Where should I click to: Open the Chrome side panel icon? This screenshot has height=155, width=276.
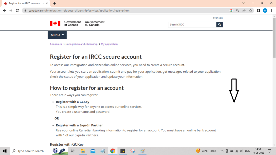[x=258, y=10]
